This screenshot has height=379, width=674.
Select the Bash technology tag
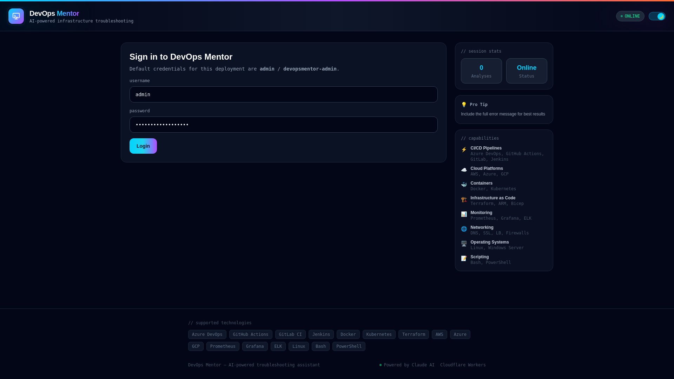321,346
